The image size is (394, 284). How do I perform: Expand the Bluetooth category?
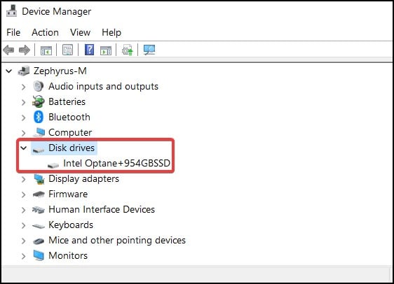click(24, 118)
